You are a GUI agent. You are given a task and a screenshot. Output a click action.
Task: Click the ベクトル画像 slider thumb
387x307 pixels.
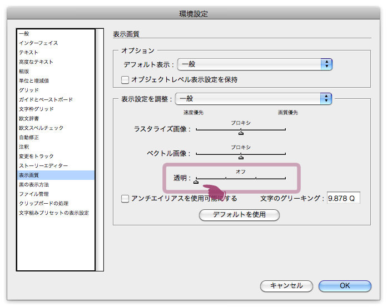point(241,157)
